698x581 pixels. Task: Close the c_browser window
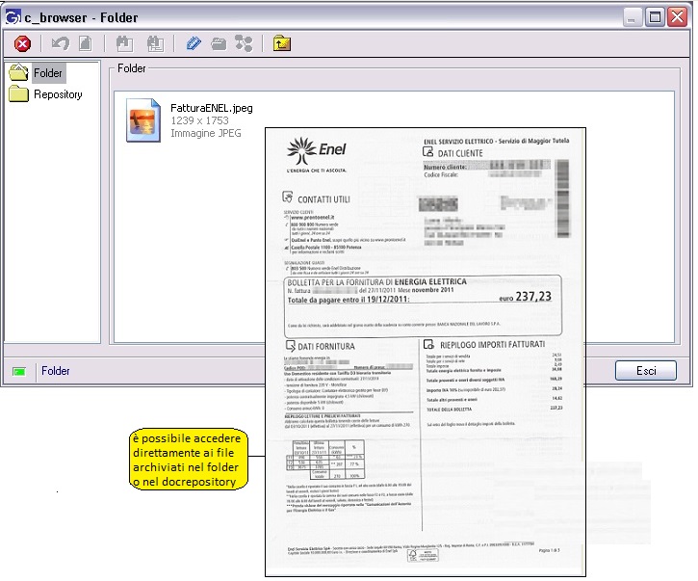(678, 17)
